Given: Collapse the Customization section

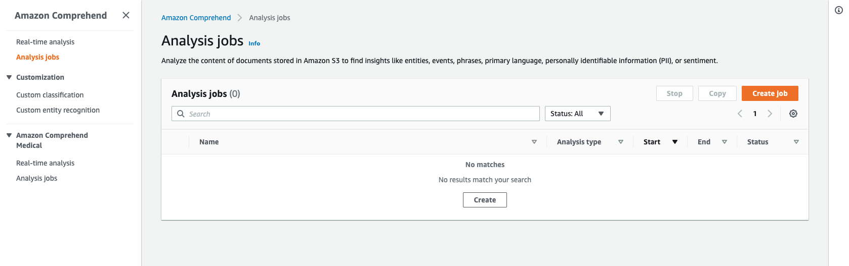Looking at the screenshot, I should pos(9,77).
